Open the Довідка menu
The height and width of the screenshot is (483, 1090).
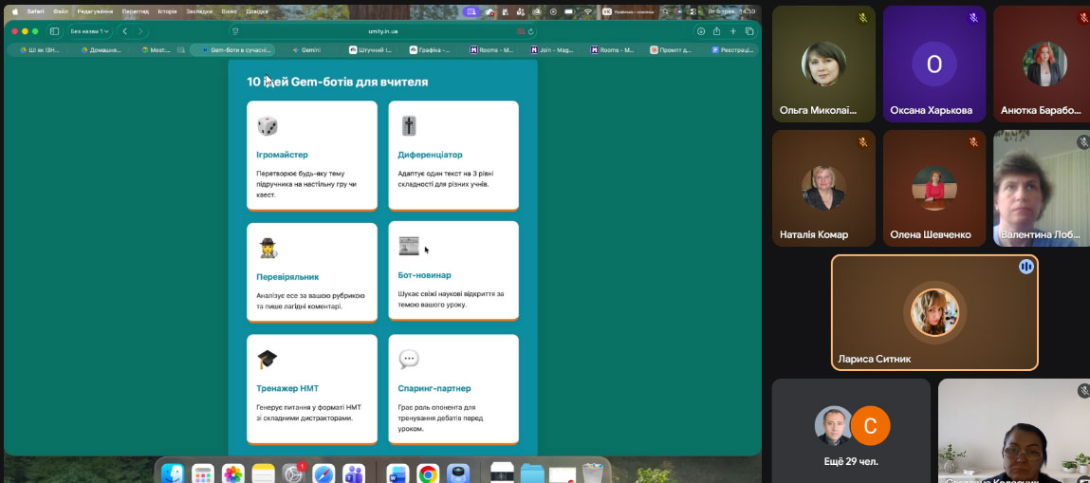[x=256, y=11]
